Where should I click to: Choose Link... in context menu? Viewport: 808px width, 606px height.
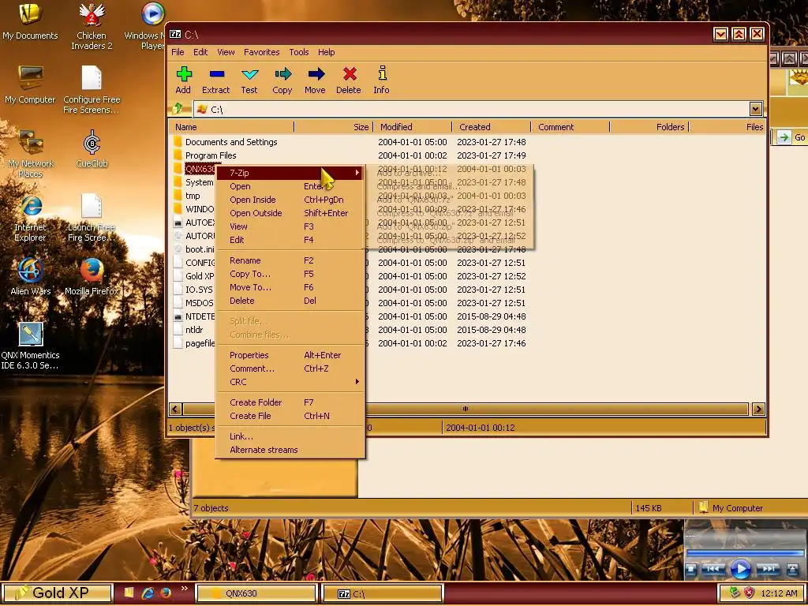click(x=290, y=436)
